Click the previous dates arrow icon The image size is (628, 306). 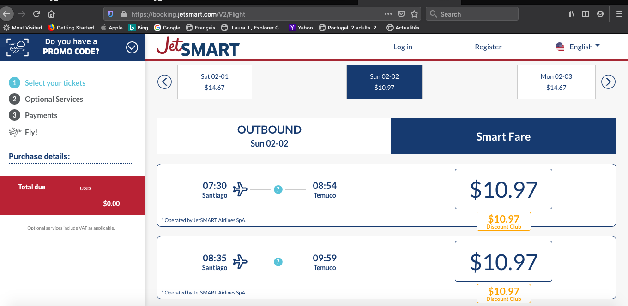(x=164, y=82)
